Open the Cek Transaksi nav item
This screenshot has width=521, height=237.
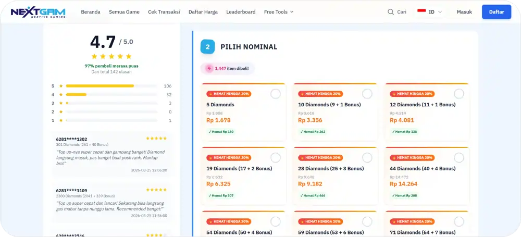click(164, 12)
